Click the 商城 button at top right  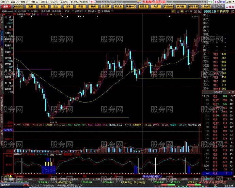[x=216, y=2]
